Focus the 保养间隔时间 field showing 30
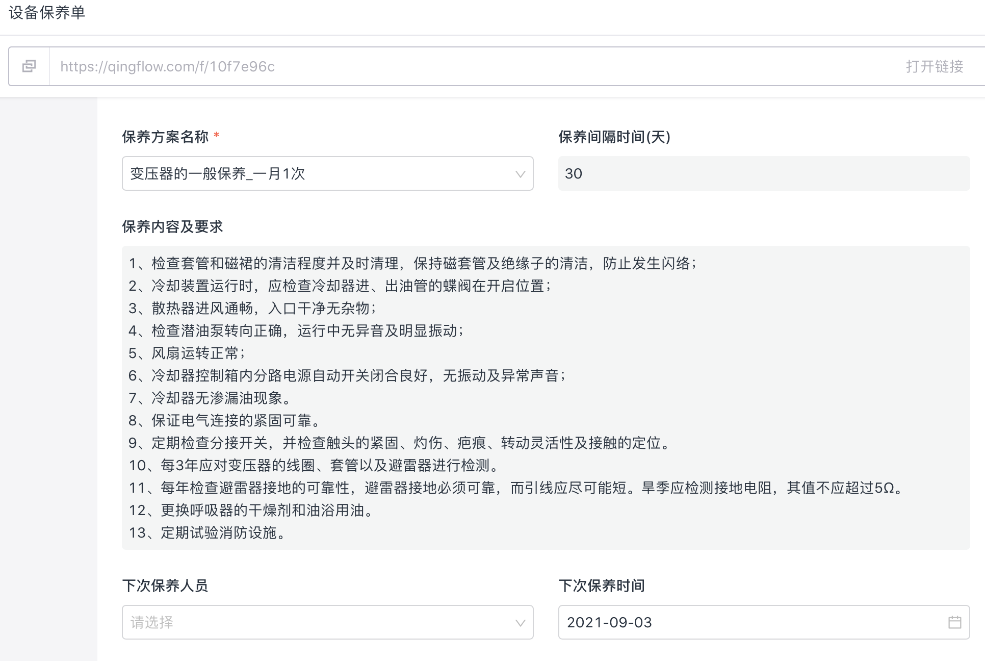This screenshot has height=661, width=985. 763,174
